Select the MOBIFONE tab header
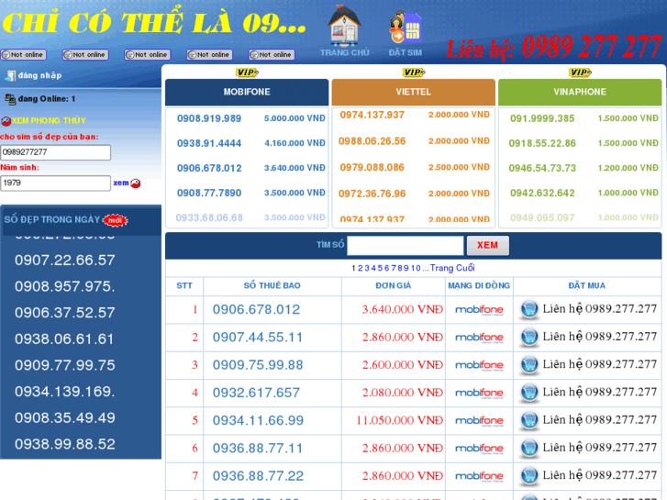Image resolution: width=667 pixels, height=500 pixels. pyautogui.click(x=247, y=92)
